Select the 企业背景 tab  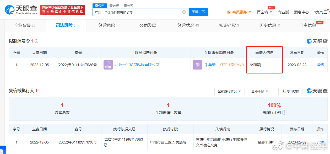25,25
